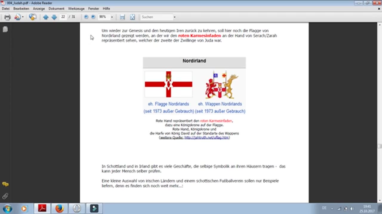This screenshot has width=382, height=214.
Task: Click the 'seit 1973 außer Gebrauch' text under flag
Action: point(169,111)
